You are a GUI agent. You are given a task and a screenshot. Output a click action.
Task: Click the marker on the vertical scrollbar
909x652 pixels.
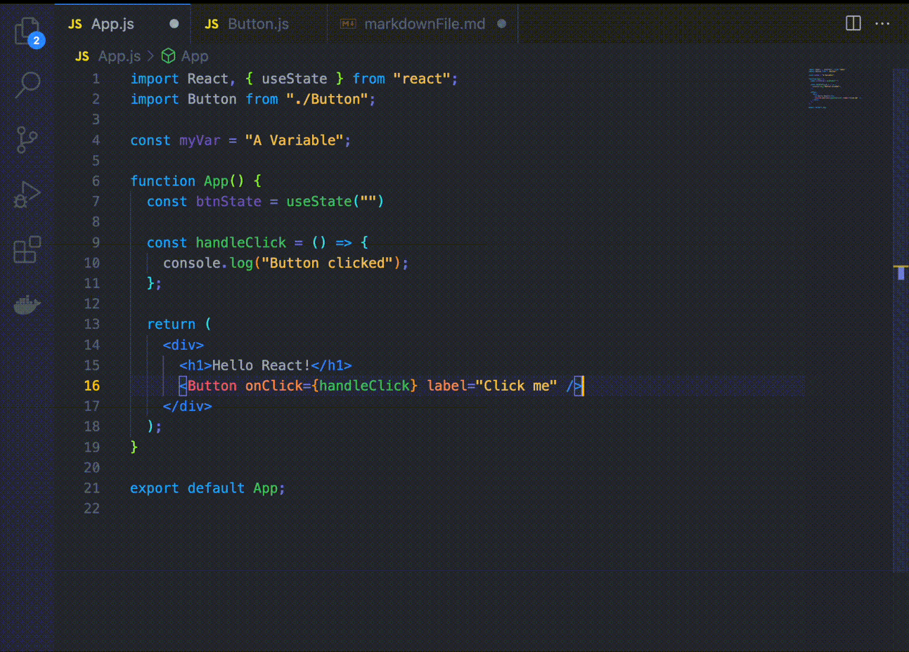coord(901,273)
